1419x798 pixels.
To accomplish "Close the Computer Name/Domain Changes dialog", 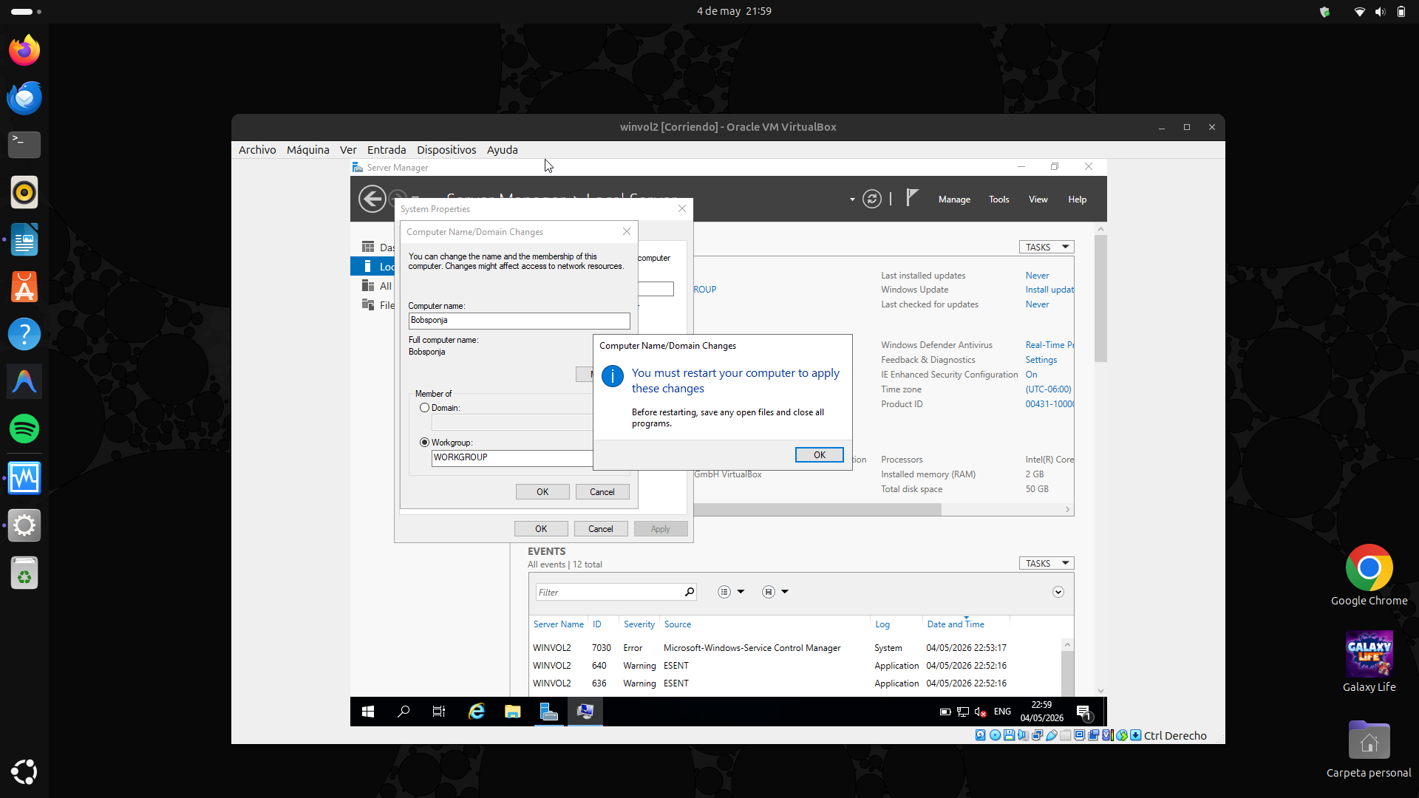I will pos(627,231).
